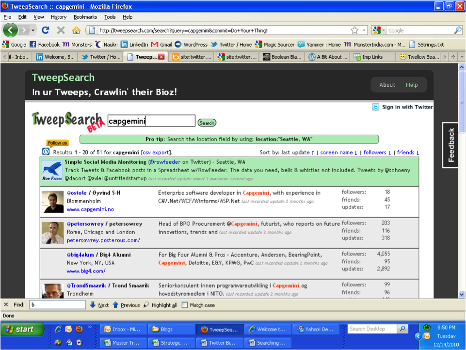
Task: Switch to the Twellow Sea... tab
Action: [x=419, y=57]
